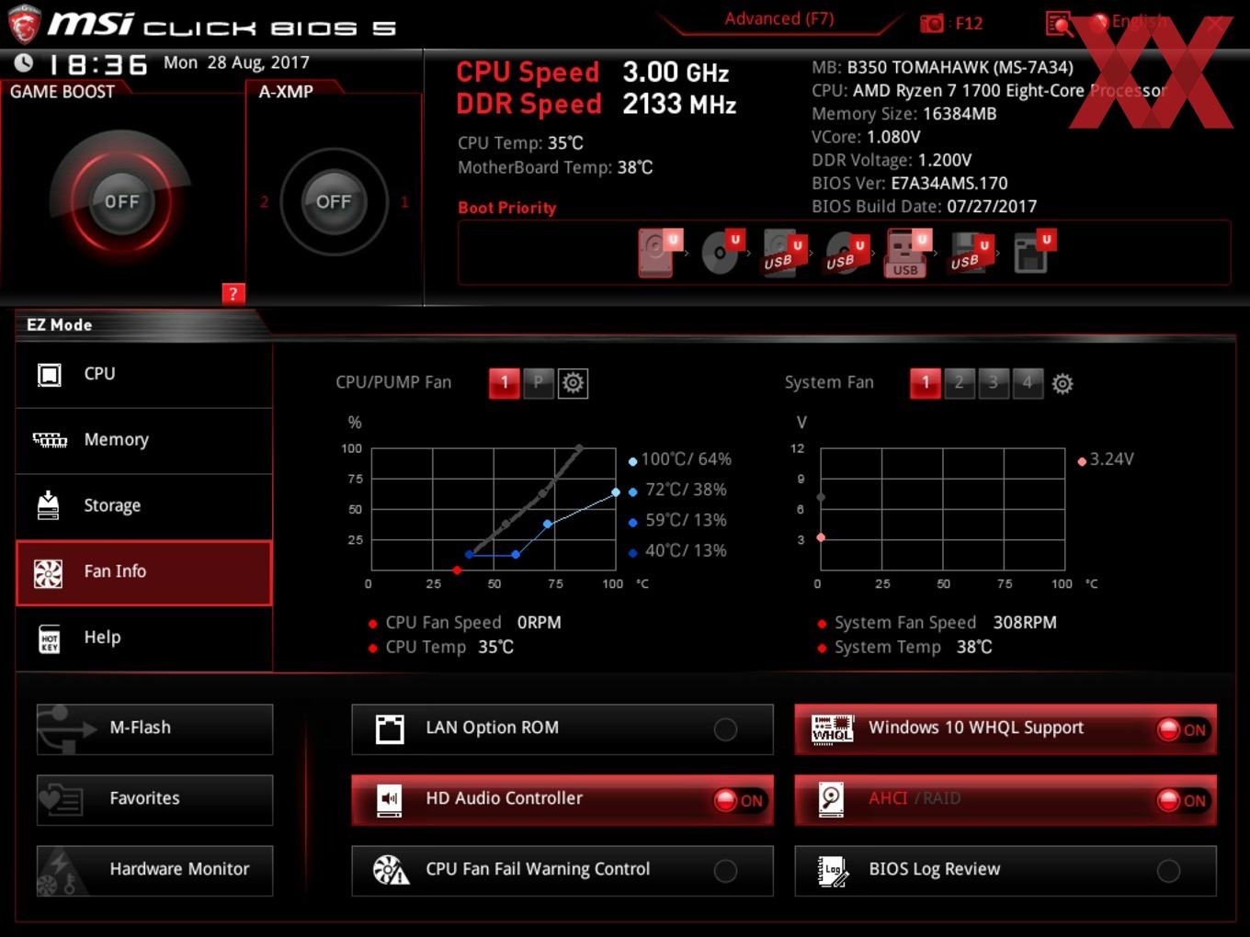Enable CPU Fan Fail Warning Control toggle
This screenshot has width=1250, height=937.
coord(725,871)
